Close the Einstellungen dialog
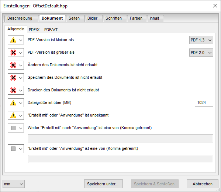Viewport: 221px width, 192px height. pyautogui.click(x=215, y=6)
